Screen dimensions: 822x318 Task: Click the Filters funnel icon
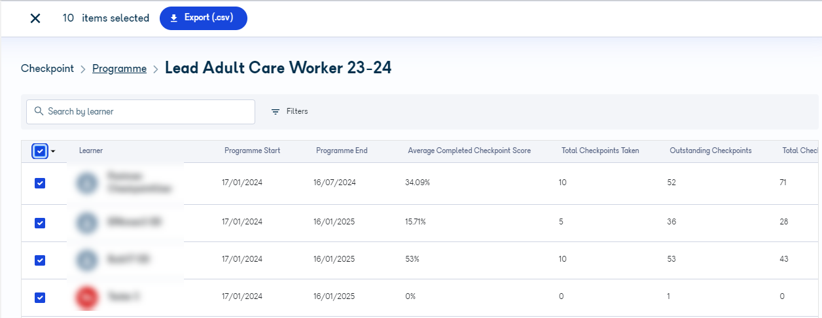click(276, 112)
